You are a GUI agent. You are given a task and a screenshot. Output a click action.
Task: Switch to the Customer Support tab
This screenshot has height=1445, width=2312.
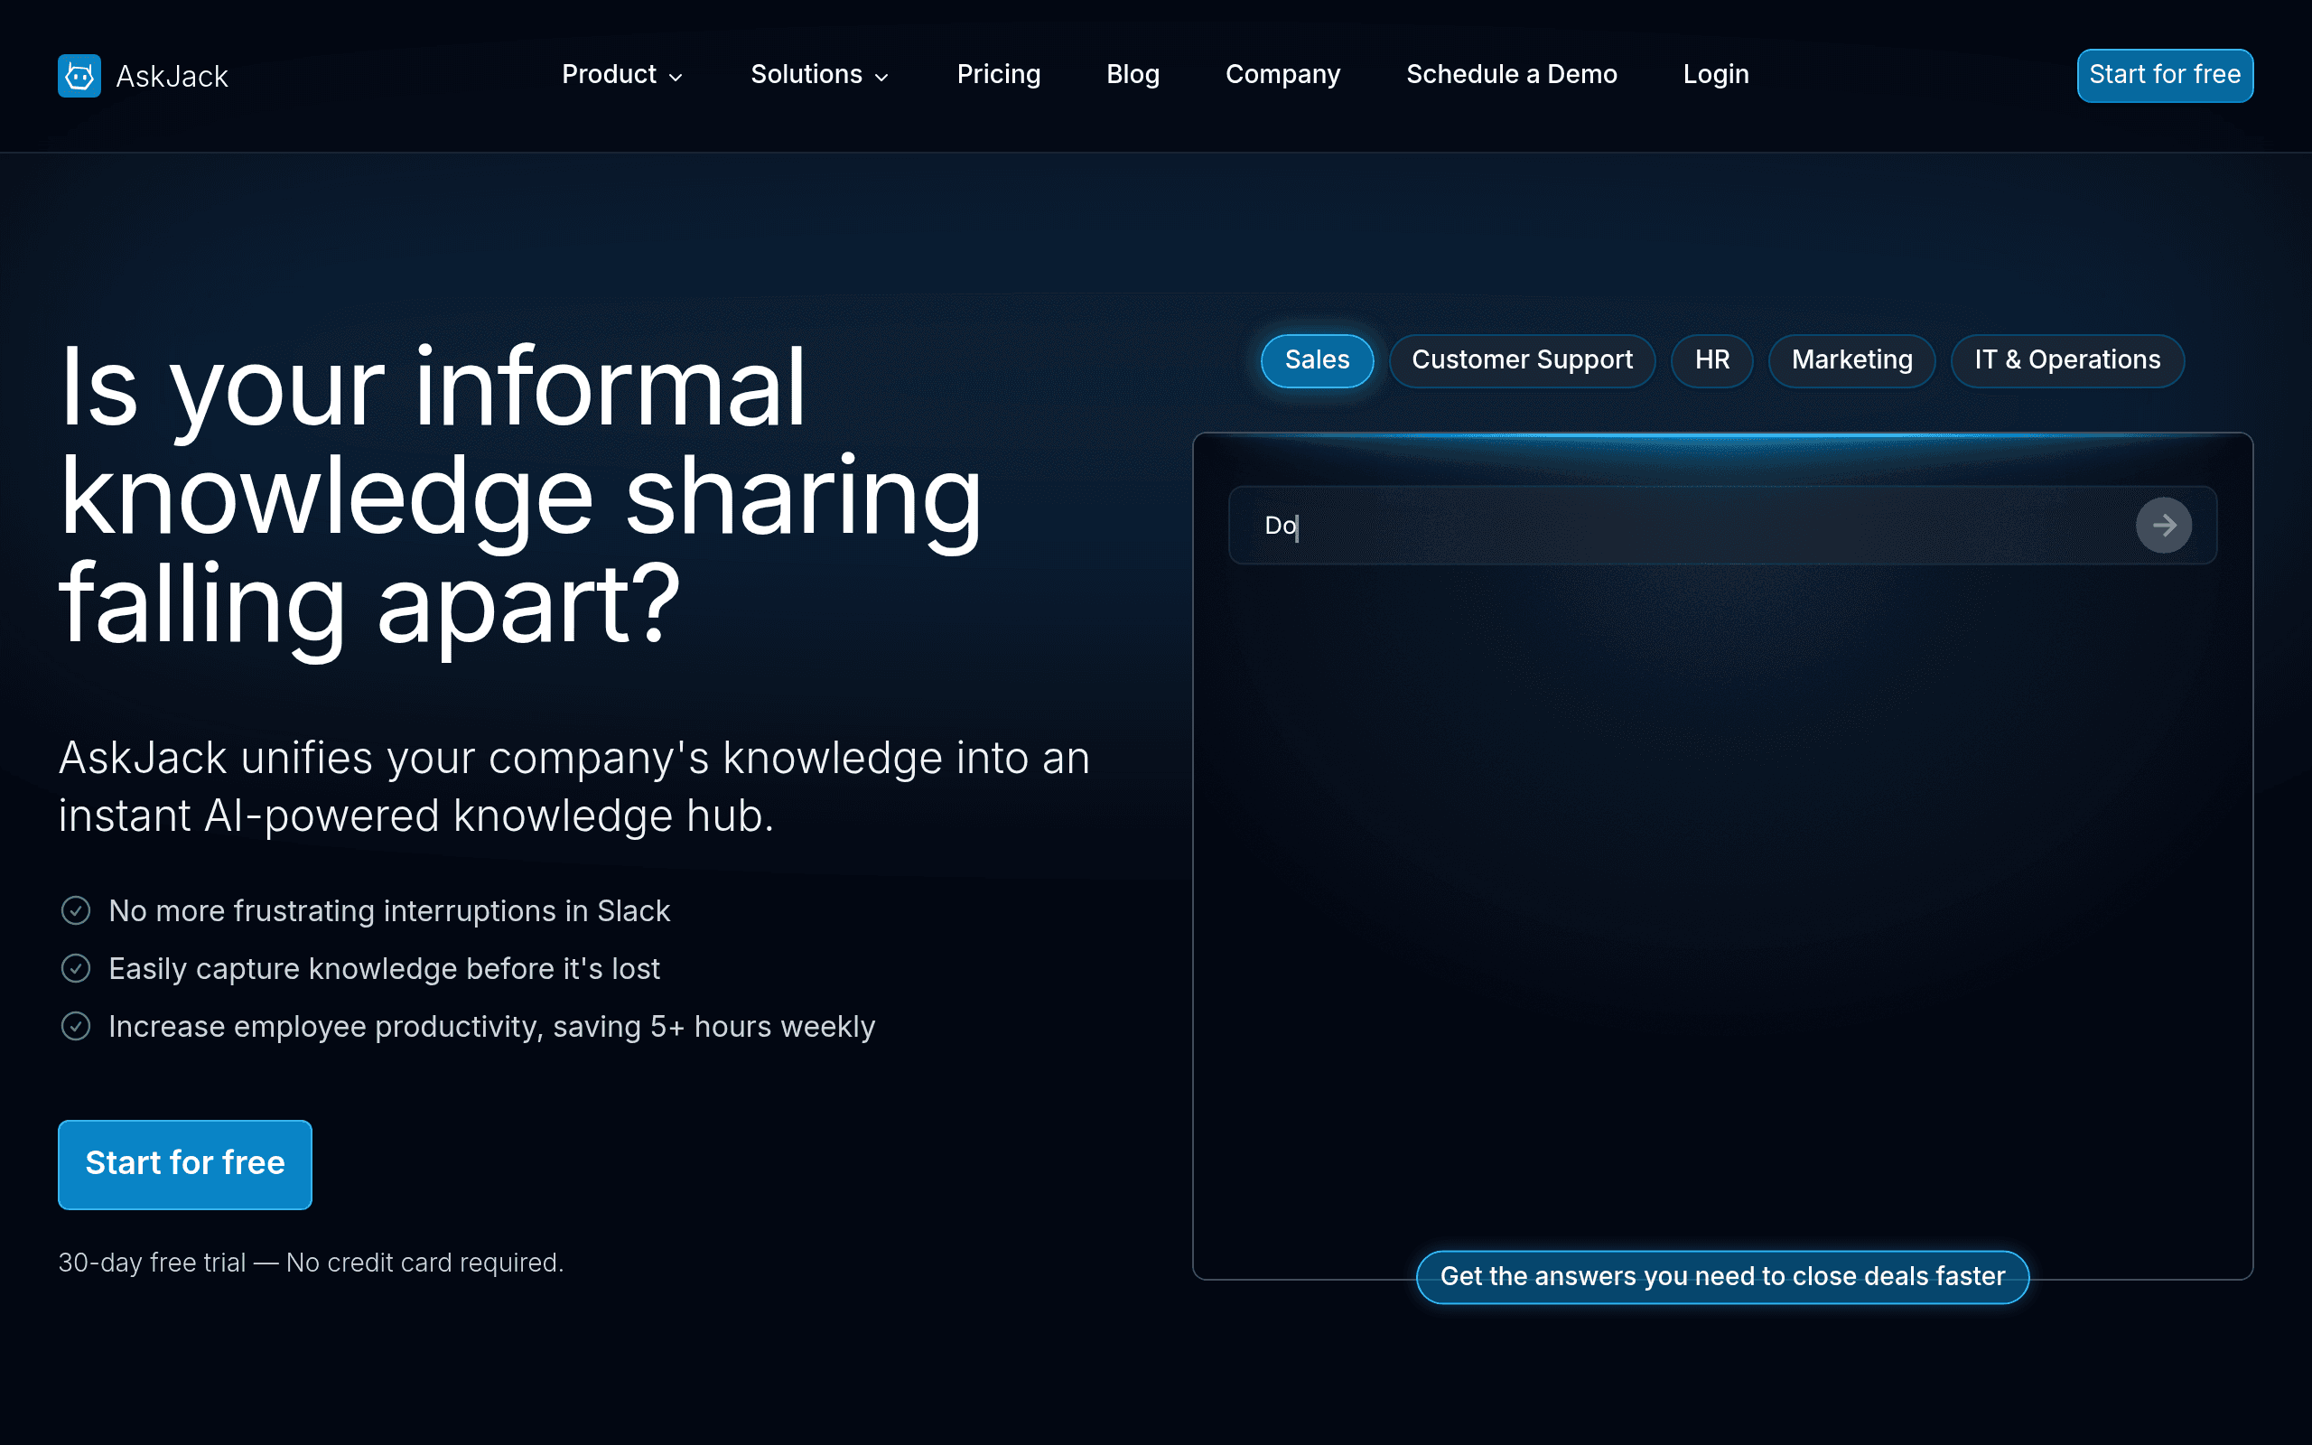point(1522,360)
